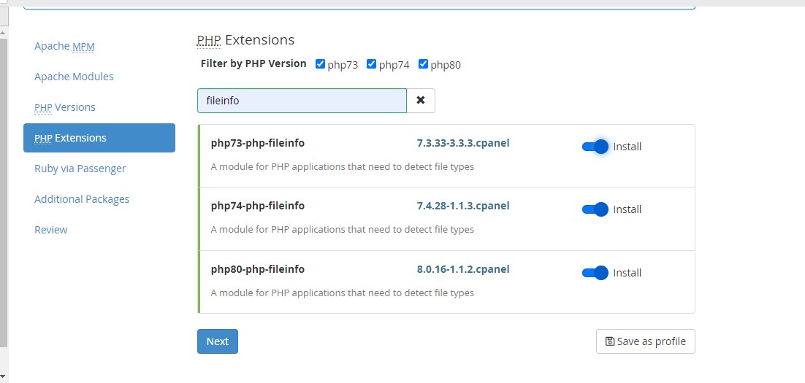Toggle install switch for php74-php-fileinfo
Screen dimensions: 805x383
(x=595, y=209)
